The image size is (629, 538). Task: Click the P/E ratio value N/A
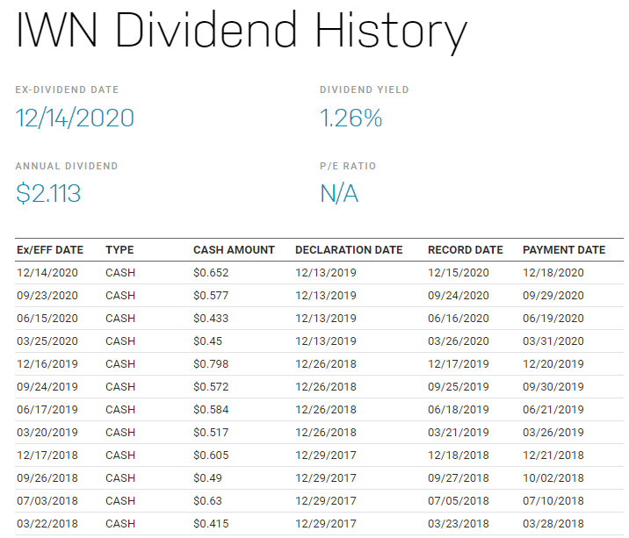339,194
